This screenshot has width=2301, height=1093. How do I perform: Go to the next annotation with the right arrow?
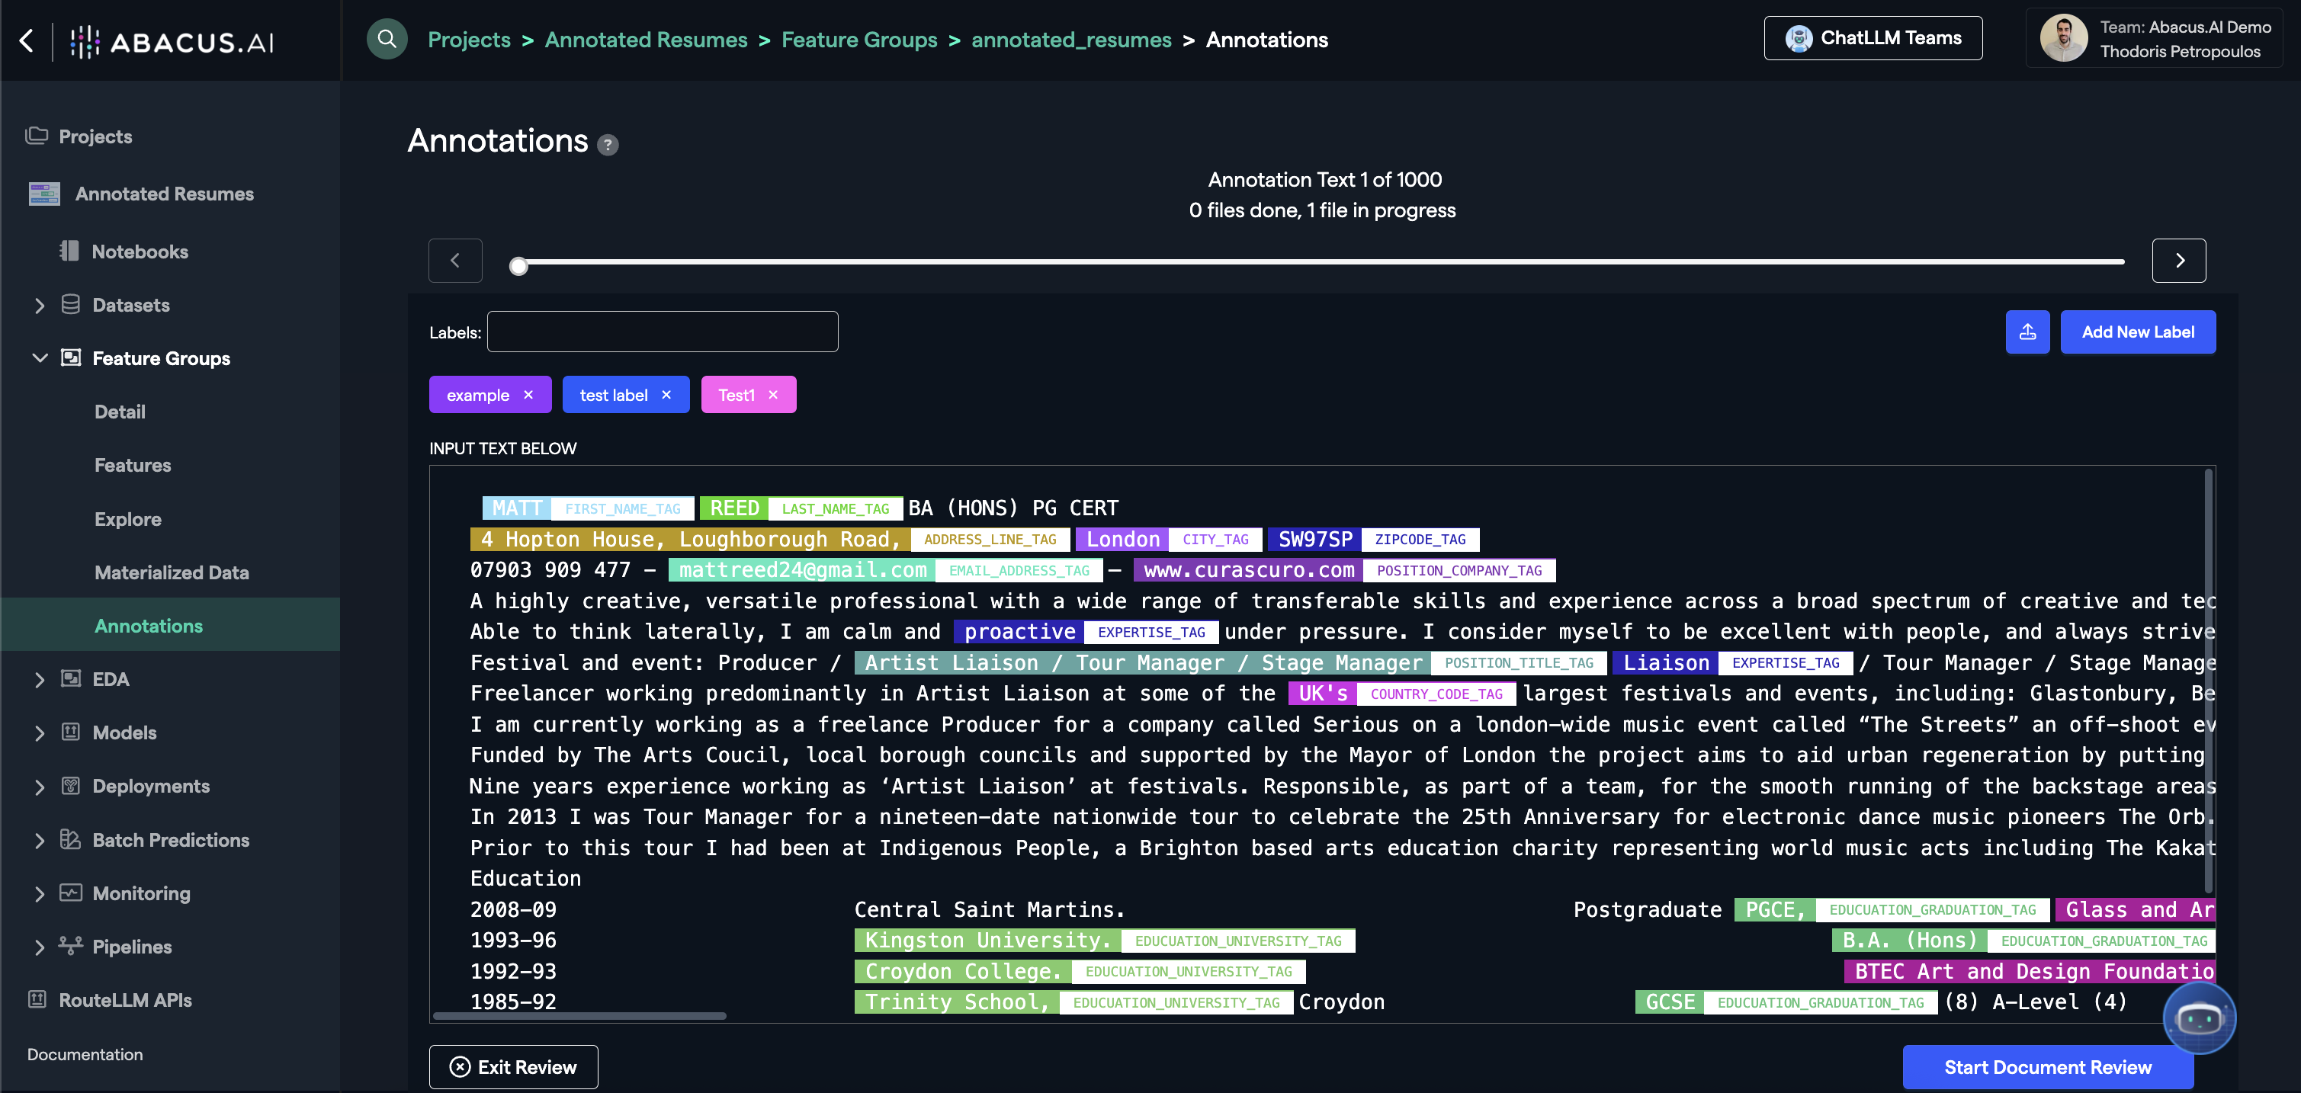pyautogui.click(x=2178, y=261)
